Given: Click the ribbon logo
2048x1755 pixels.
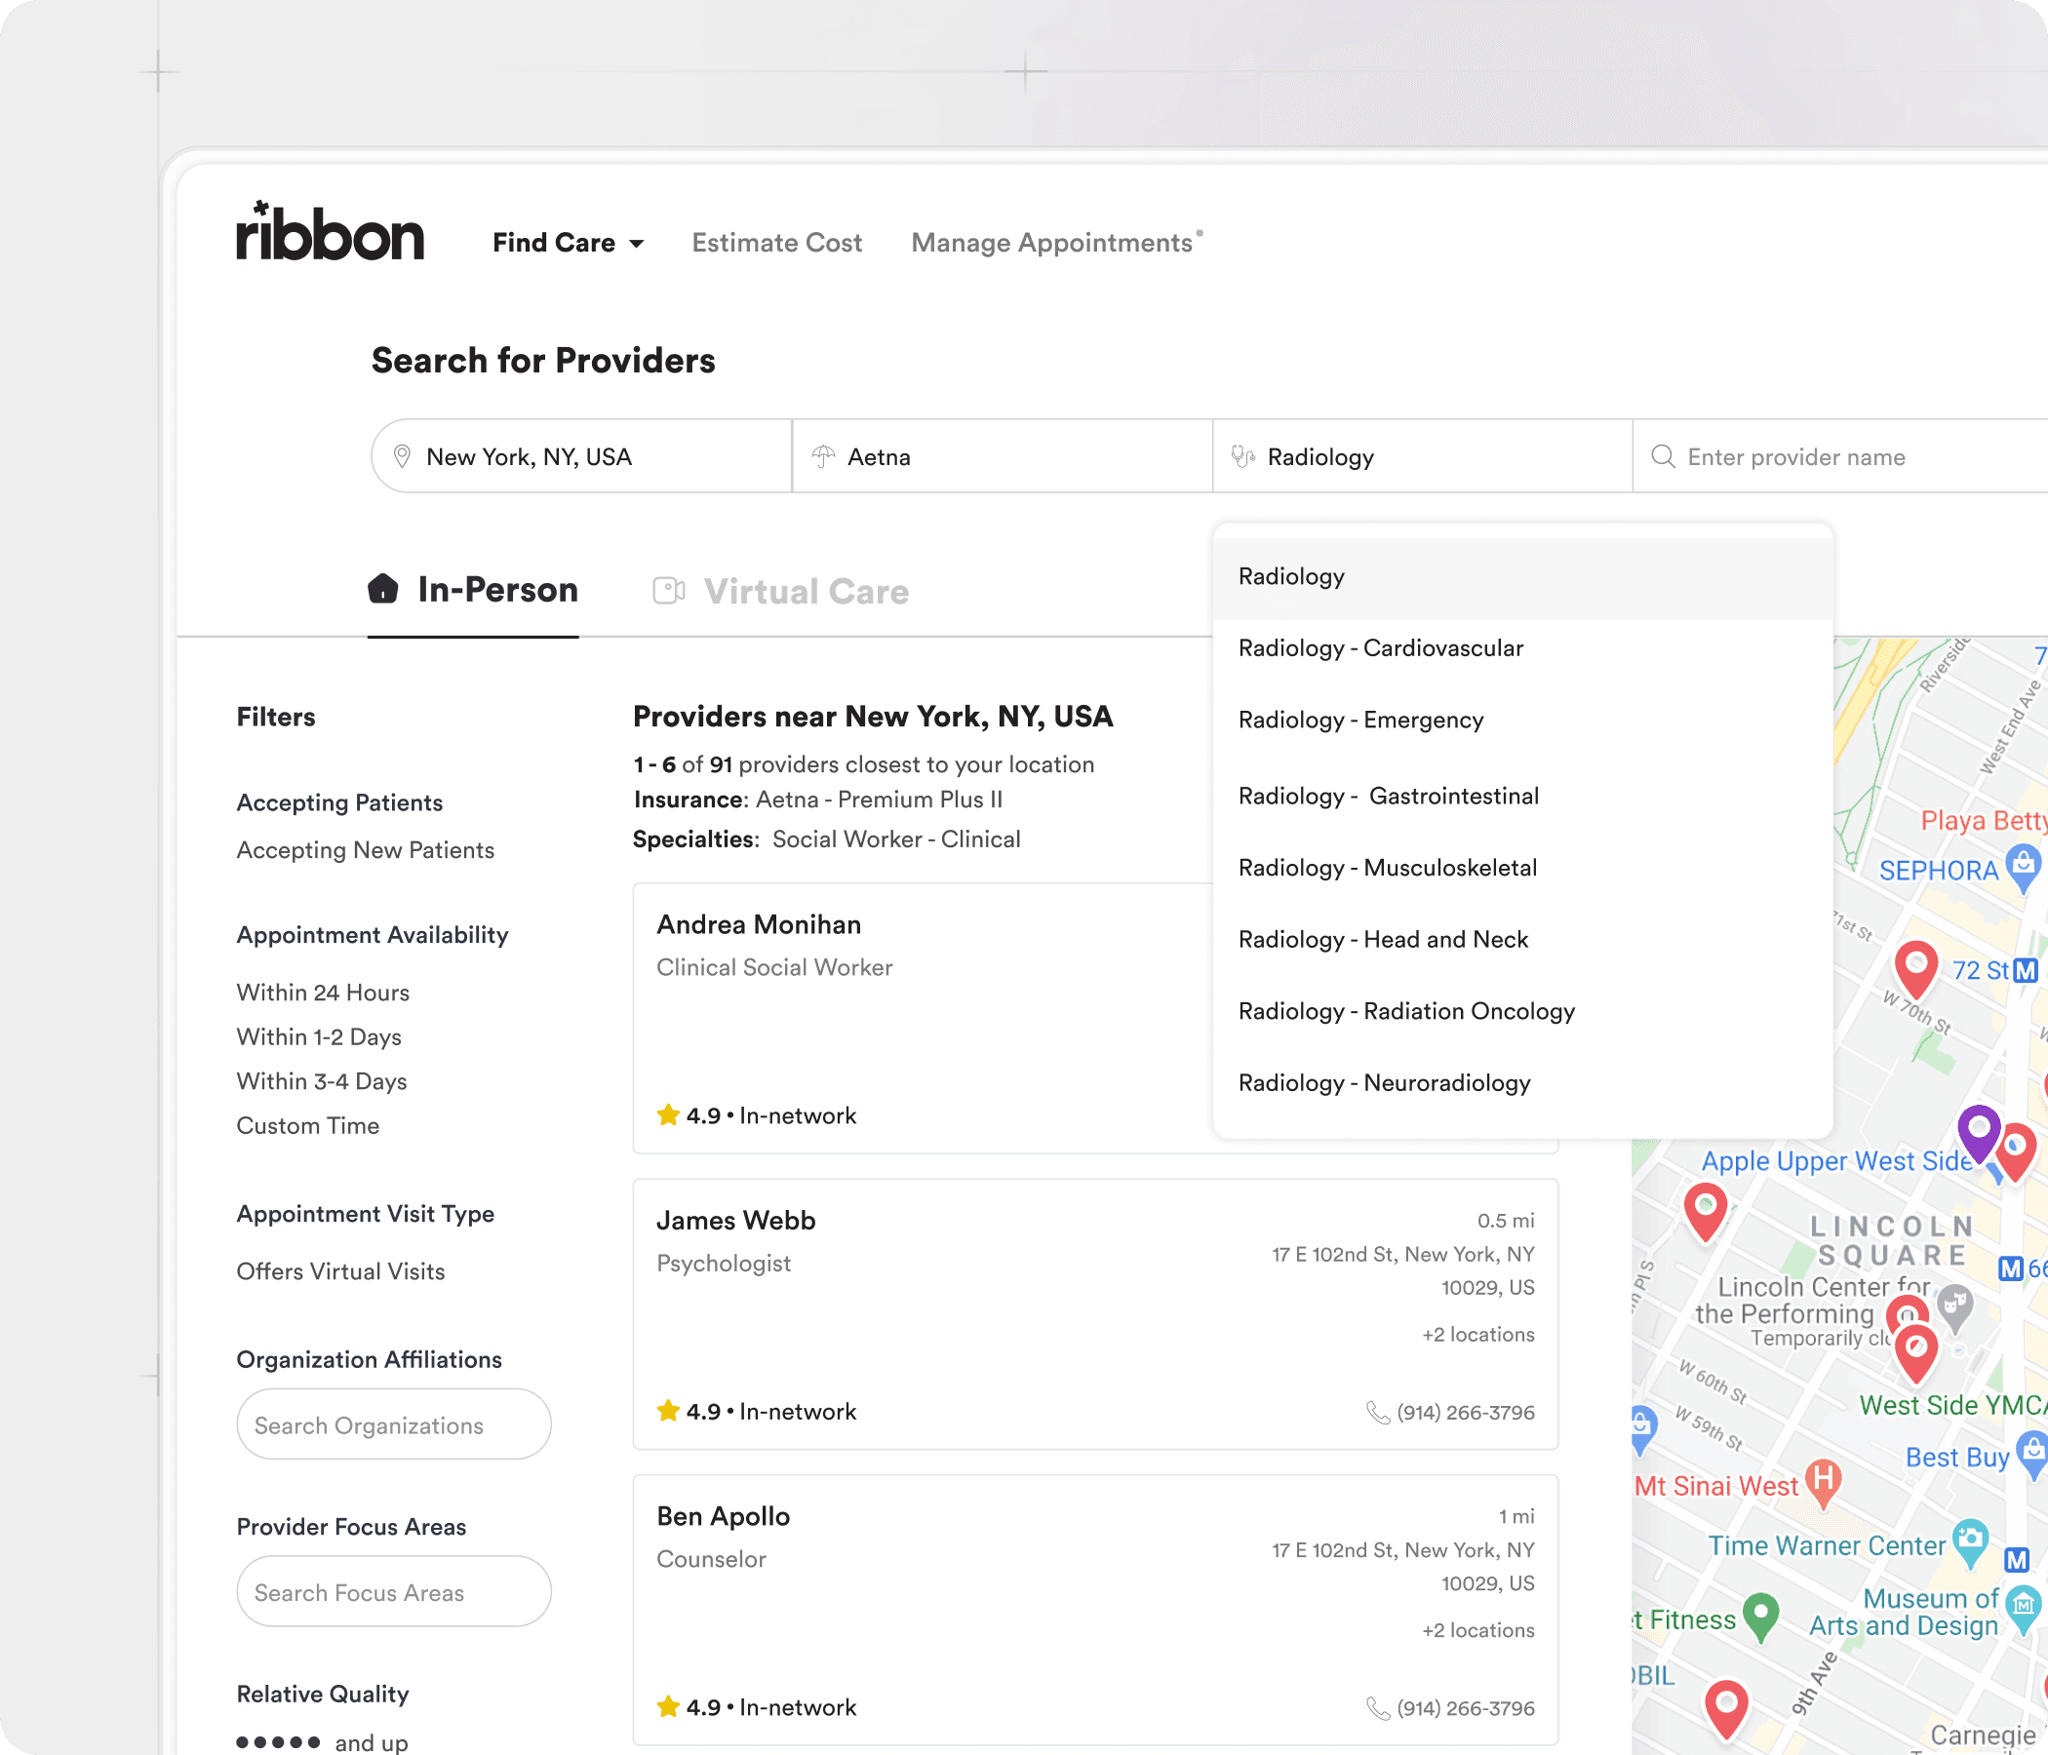Looking at the screenshot, I should coord(331,232).
